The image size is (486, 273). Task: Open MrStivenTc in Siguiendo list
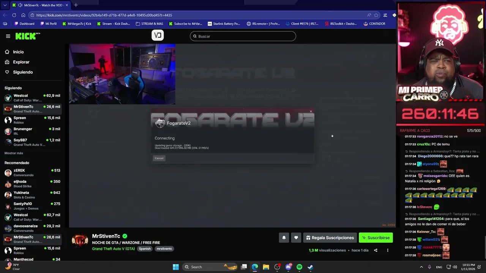coord(32,109)
